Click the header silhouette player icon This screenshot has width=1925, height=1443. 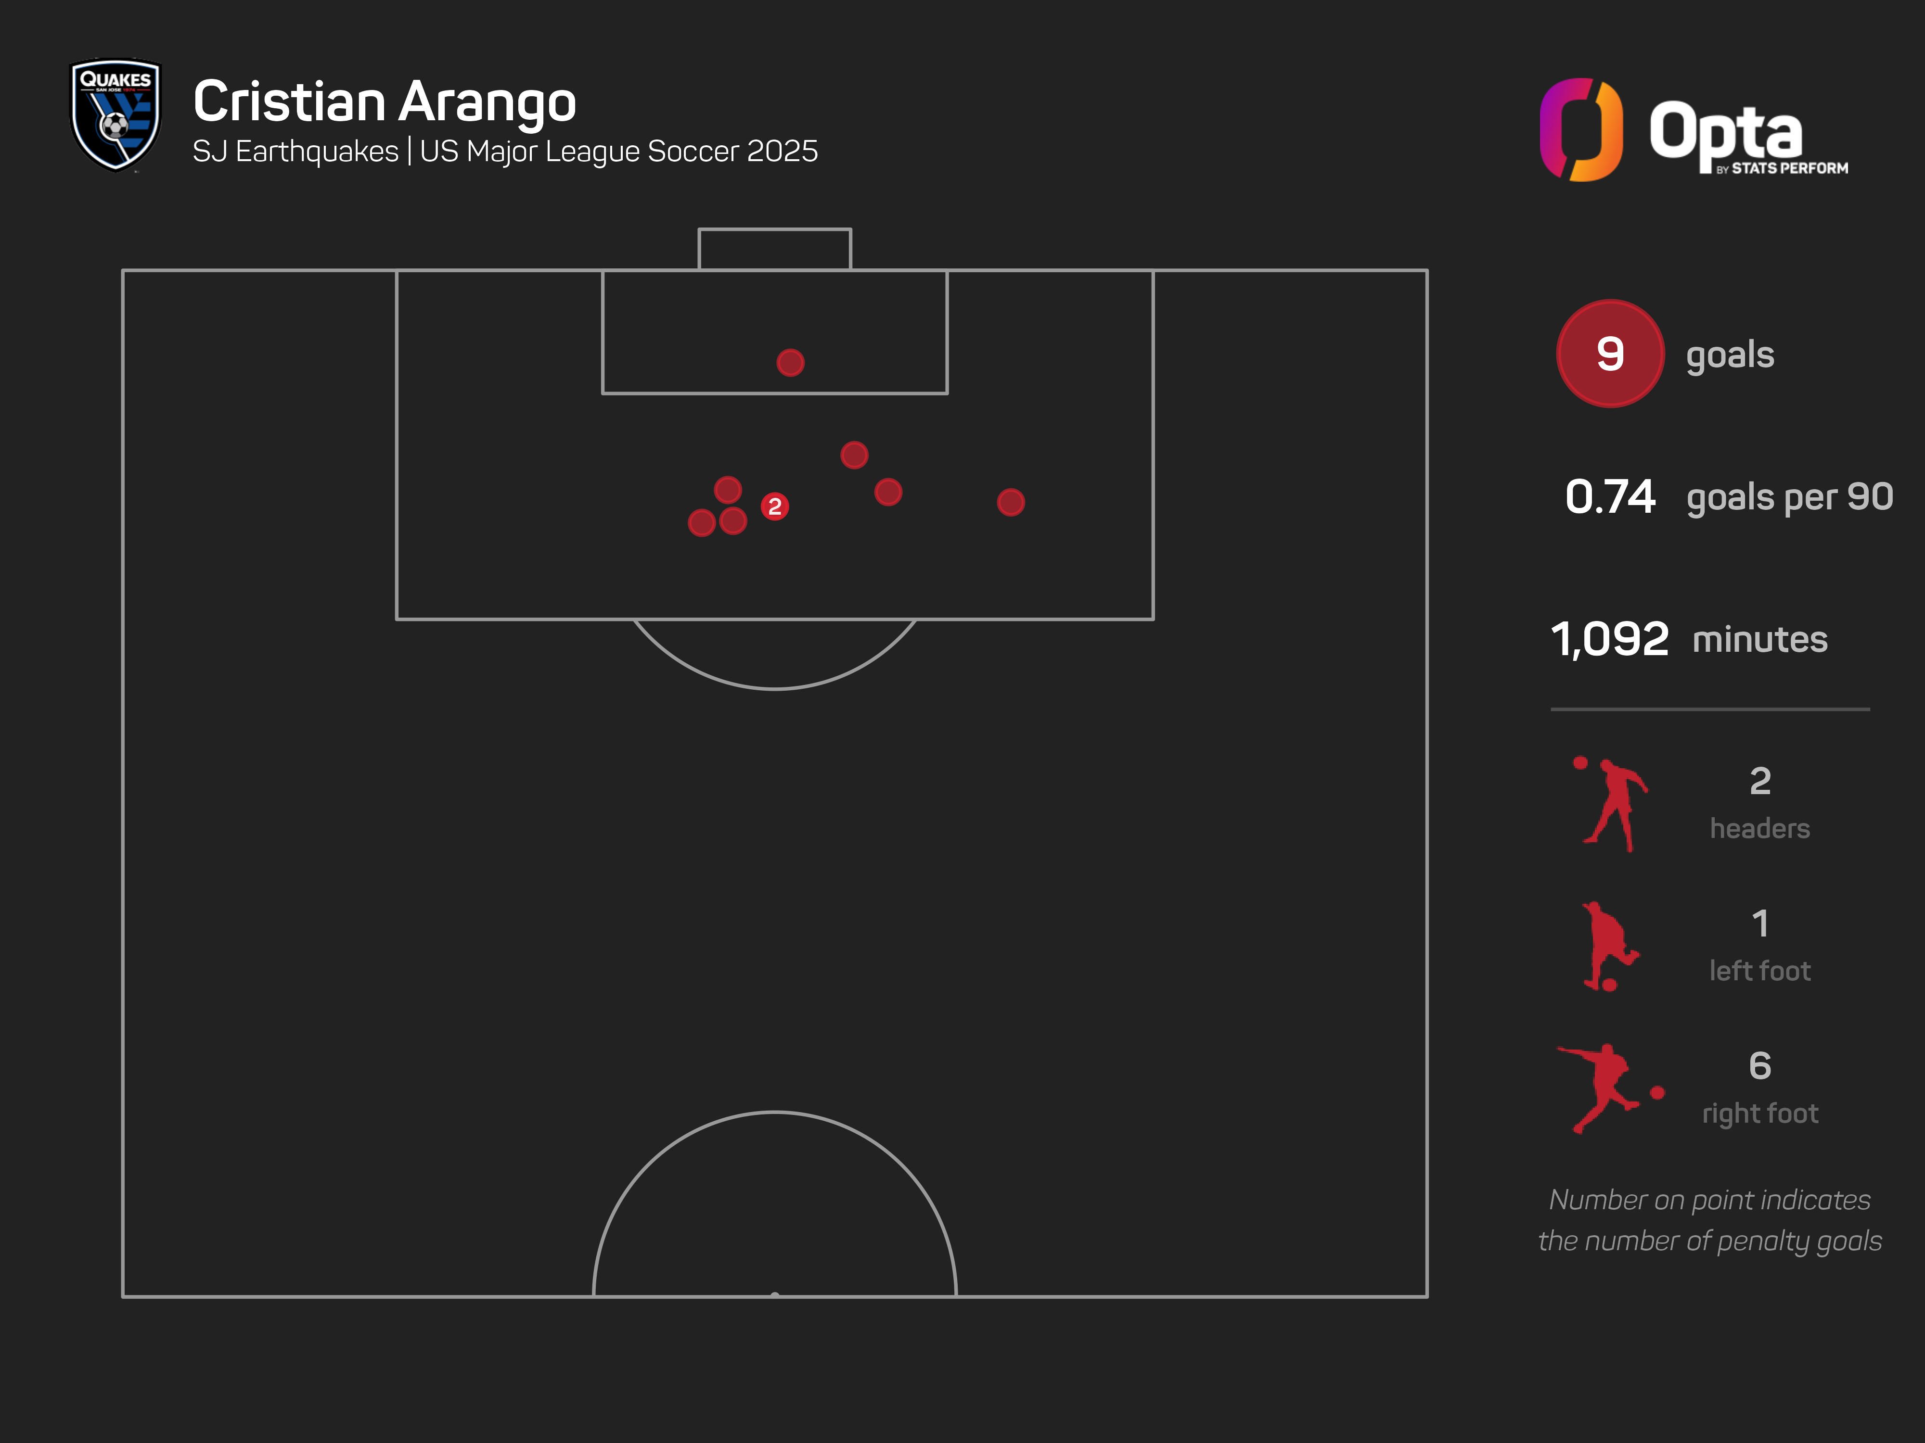(1612, 805)
